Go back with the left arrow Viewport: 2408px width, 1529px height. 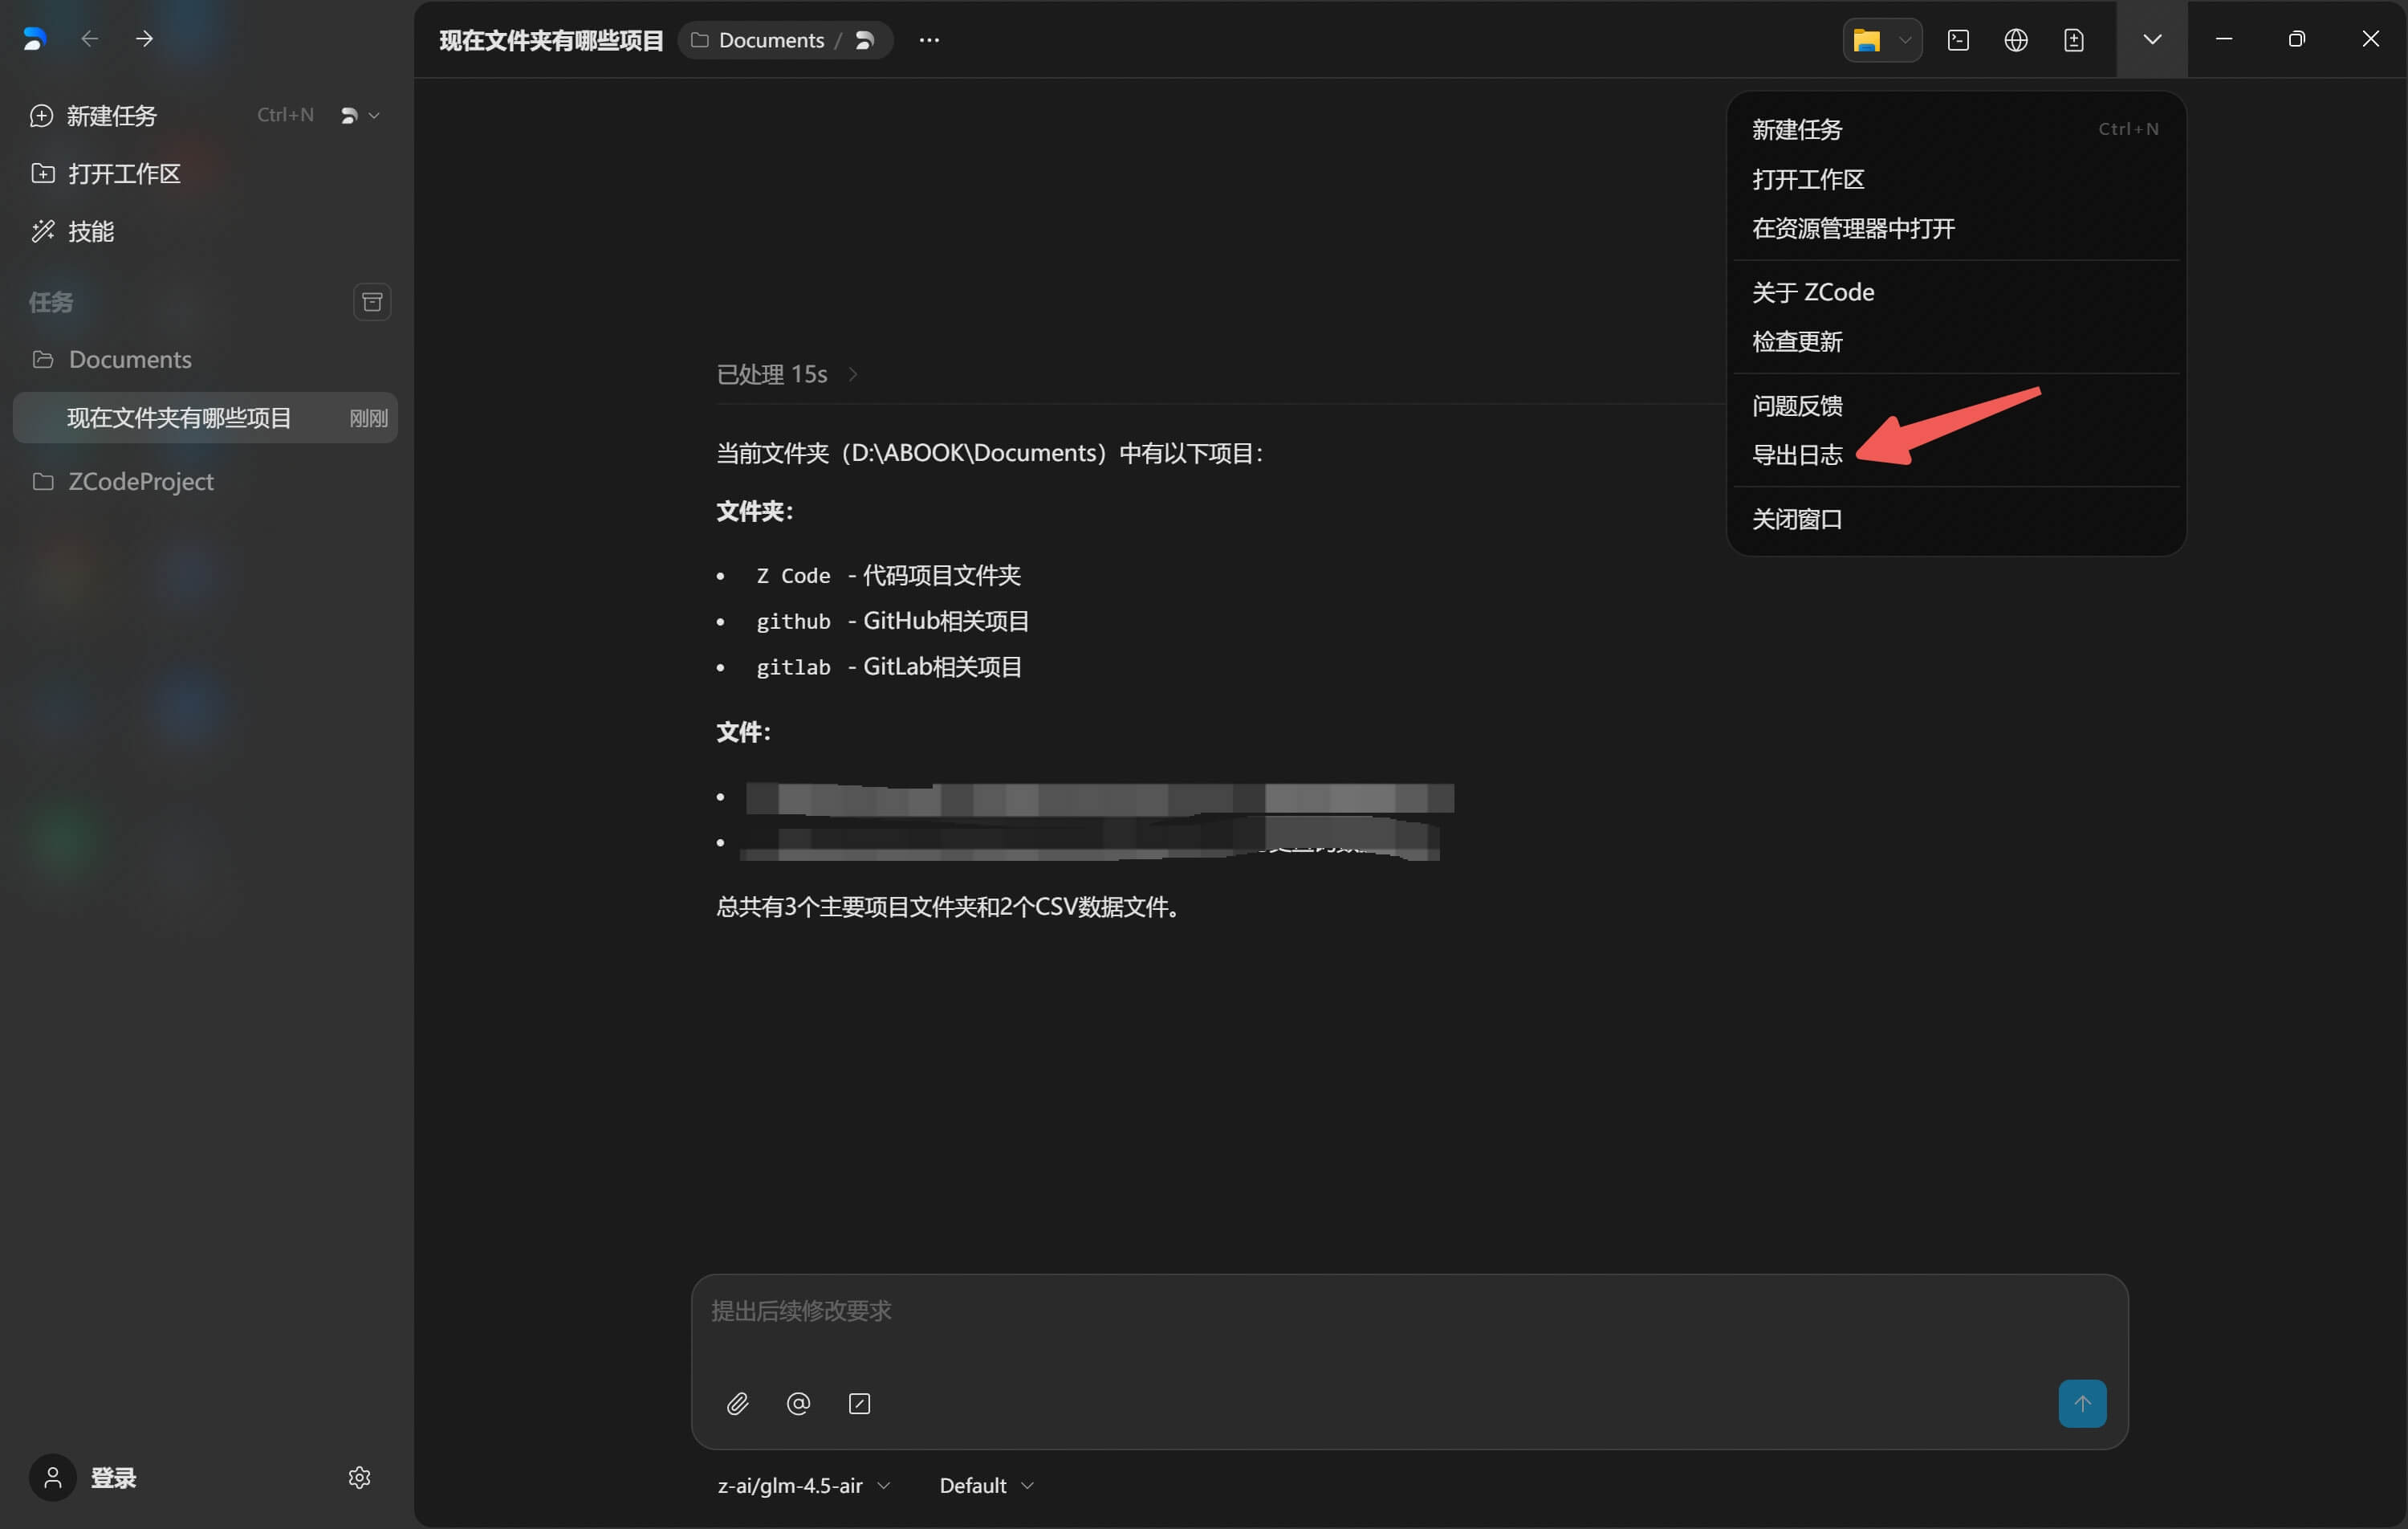(x=90, y=39)
